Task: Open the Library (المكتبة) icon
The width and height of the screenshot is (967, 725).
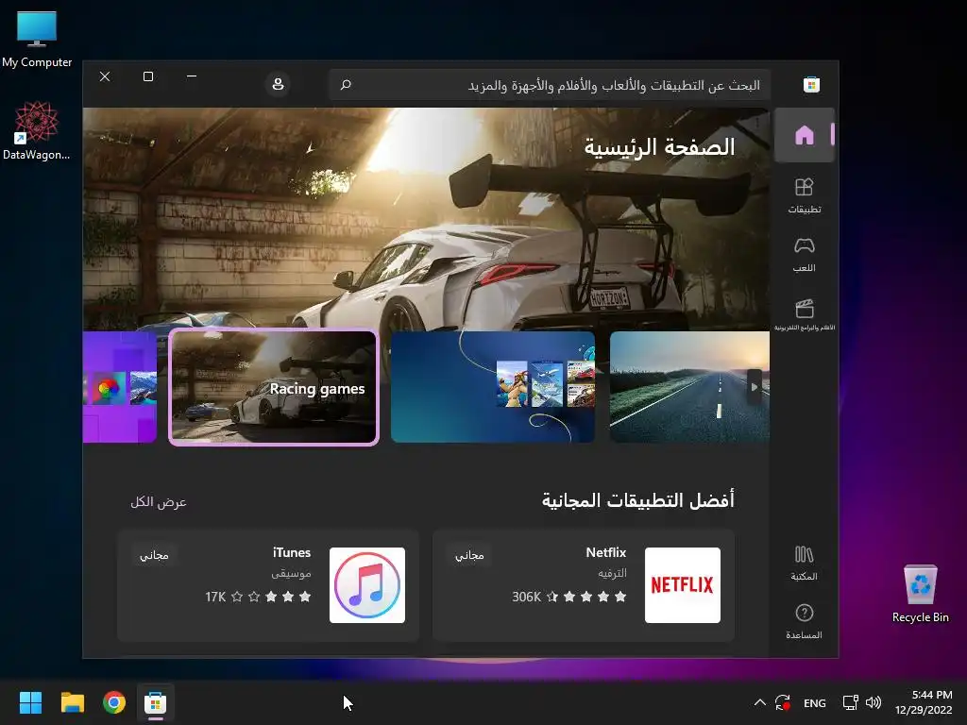Action: (x=805, y=563)
